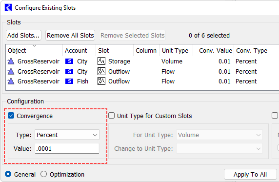Choose the General radio option

tap(8, 174)
